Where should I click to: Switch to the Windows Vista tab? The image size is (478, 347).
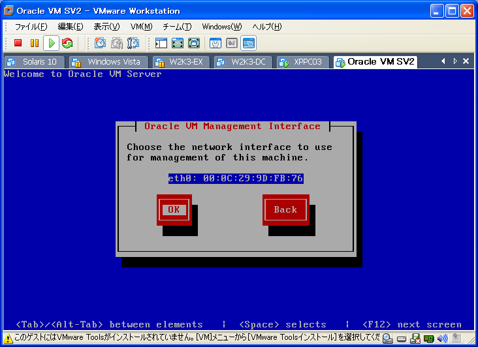coord(108,62)
